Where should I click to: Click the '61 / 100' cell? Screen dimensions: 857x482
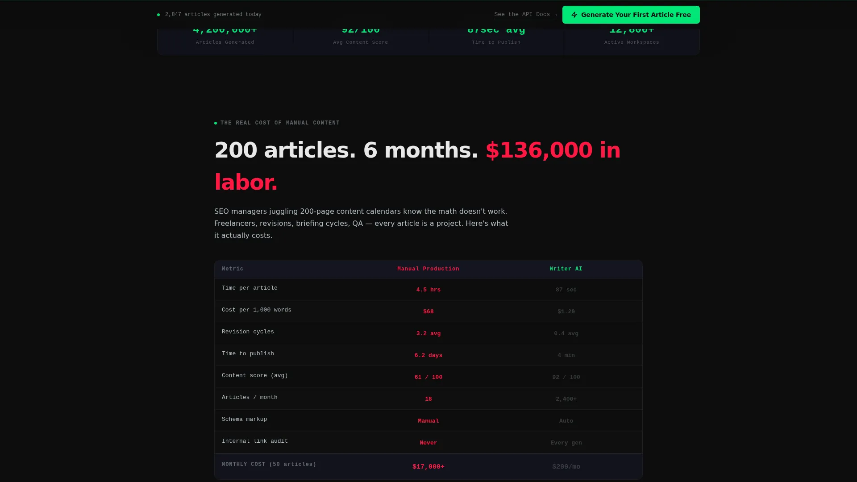coord(428,378)
